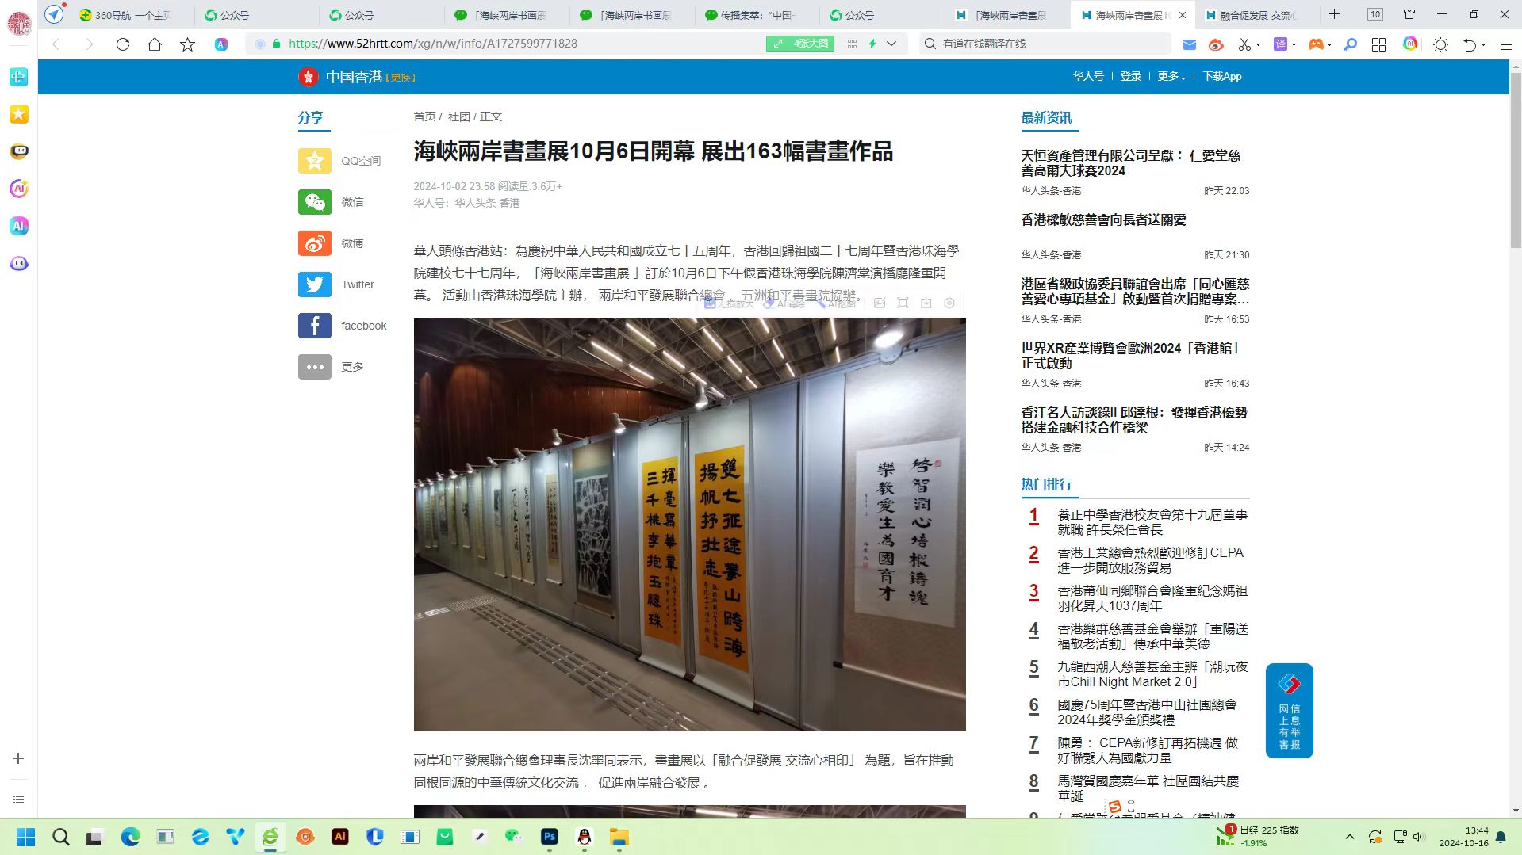
Task: Click the scissors screenshot tool
Action: click(x=1245, y=44)
